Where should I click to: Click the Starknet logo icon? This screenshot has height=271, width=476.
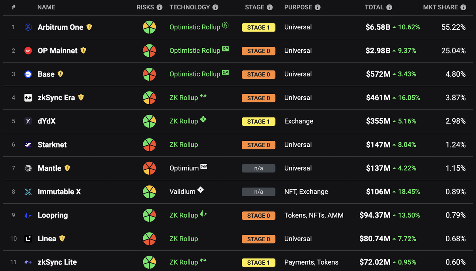(x=28, y=145)
